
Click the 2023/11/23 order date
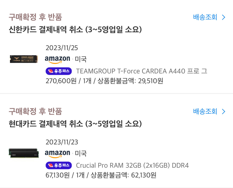(62, 142)
